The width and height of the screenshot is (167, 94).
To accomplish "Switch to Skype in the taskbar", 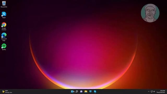I will coord(95,92).
